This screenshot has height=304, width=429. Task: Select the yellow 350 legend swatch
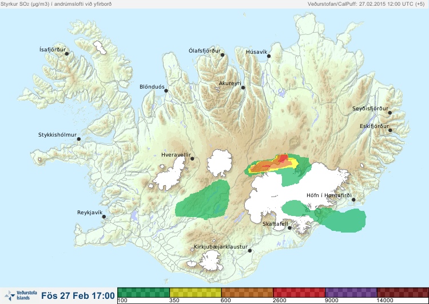pos(196,292)
